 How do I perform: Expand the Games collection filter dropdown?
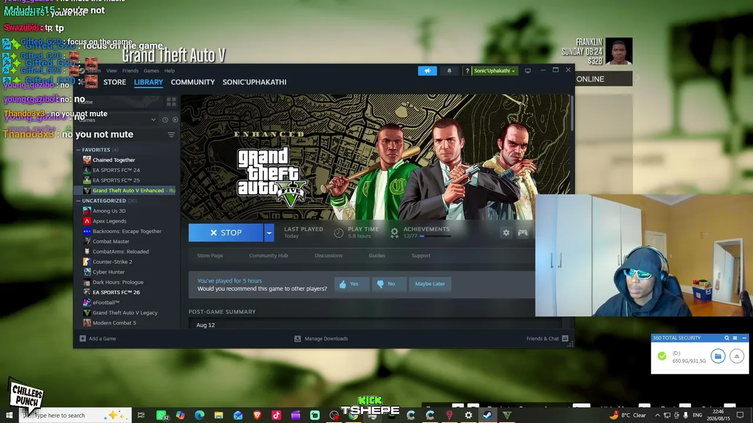154,120
